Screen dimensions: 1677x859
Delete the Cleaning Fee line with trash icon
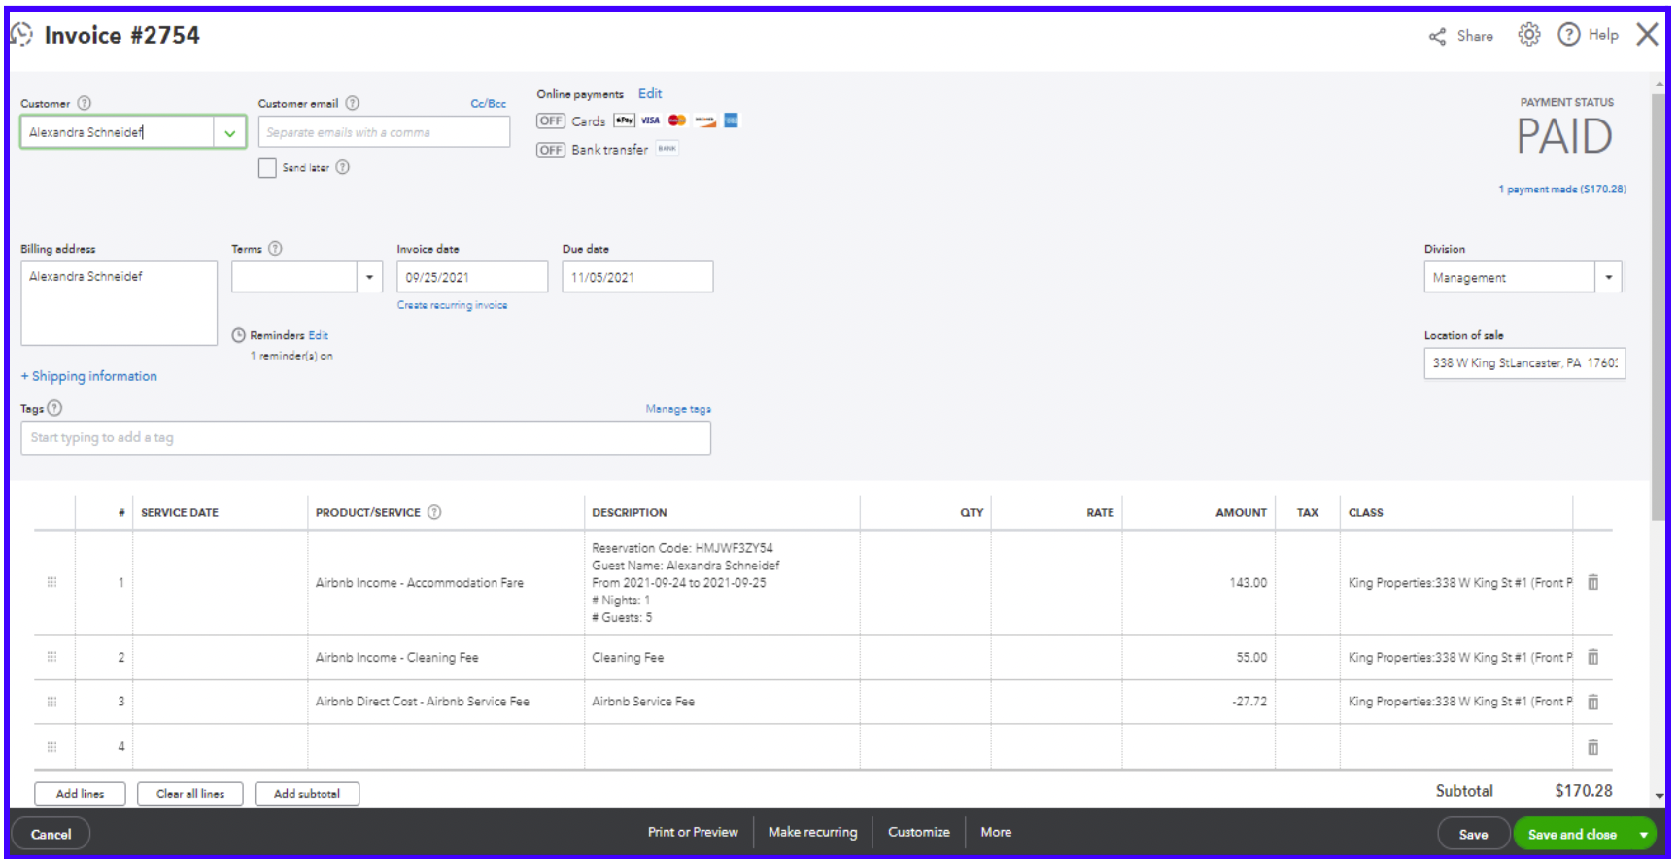[1593, 658]
